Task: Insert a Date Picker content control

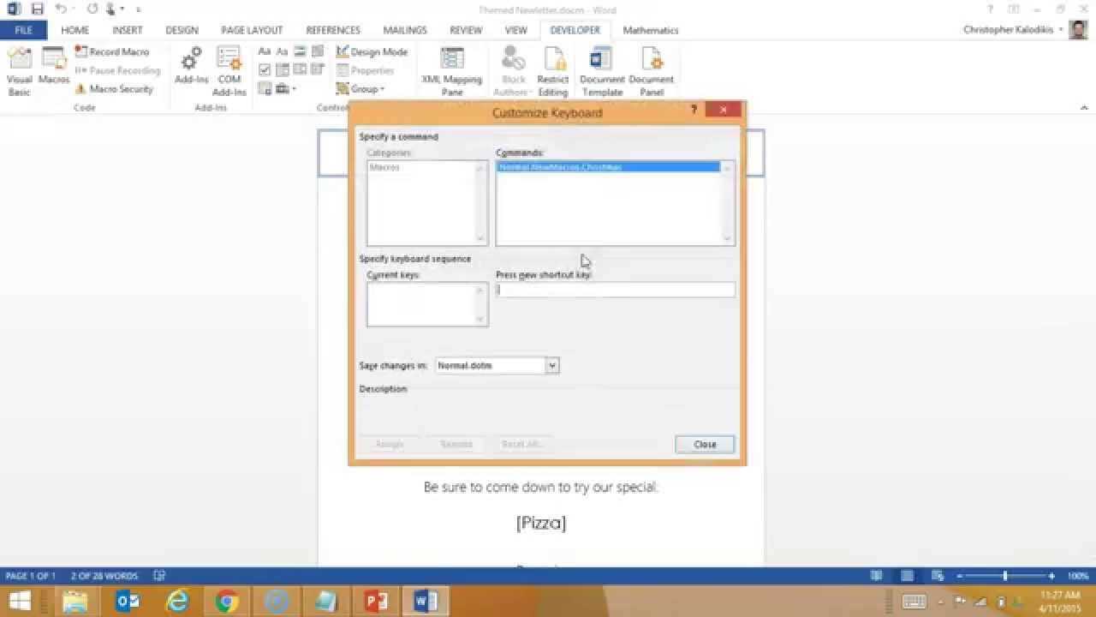Action: coord(318,70)
